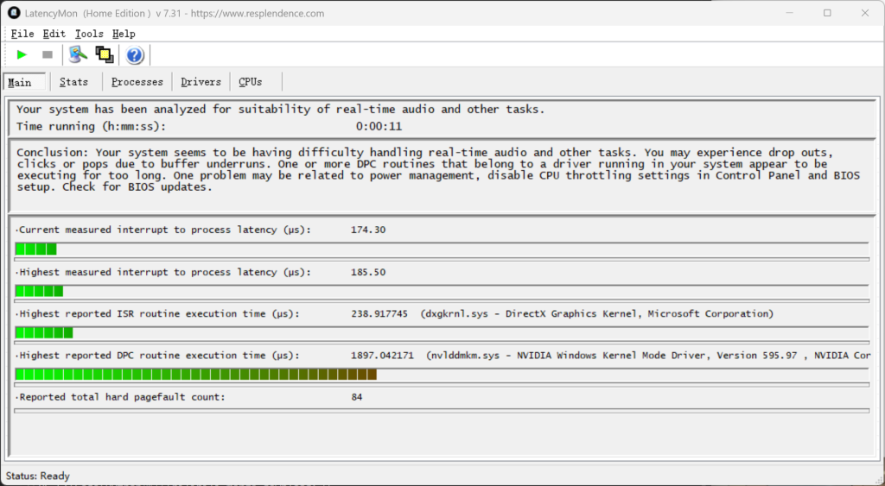Screen dimensions: 885x486
Task: Switch to the Stats tab
Action: point(74,82)
